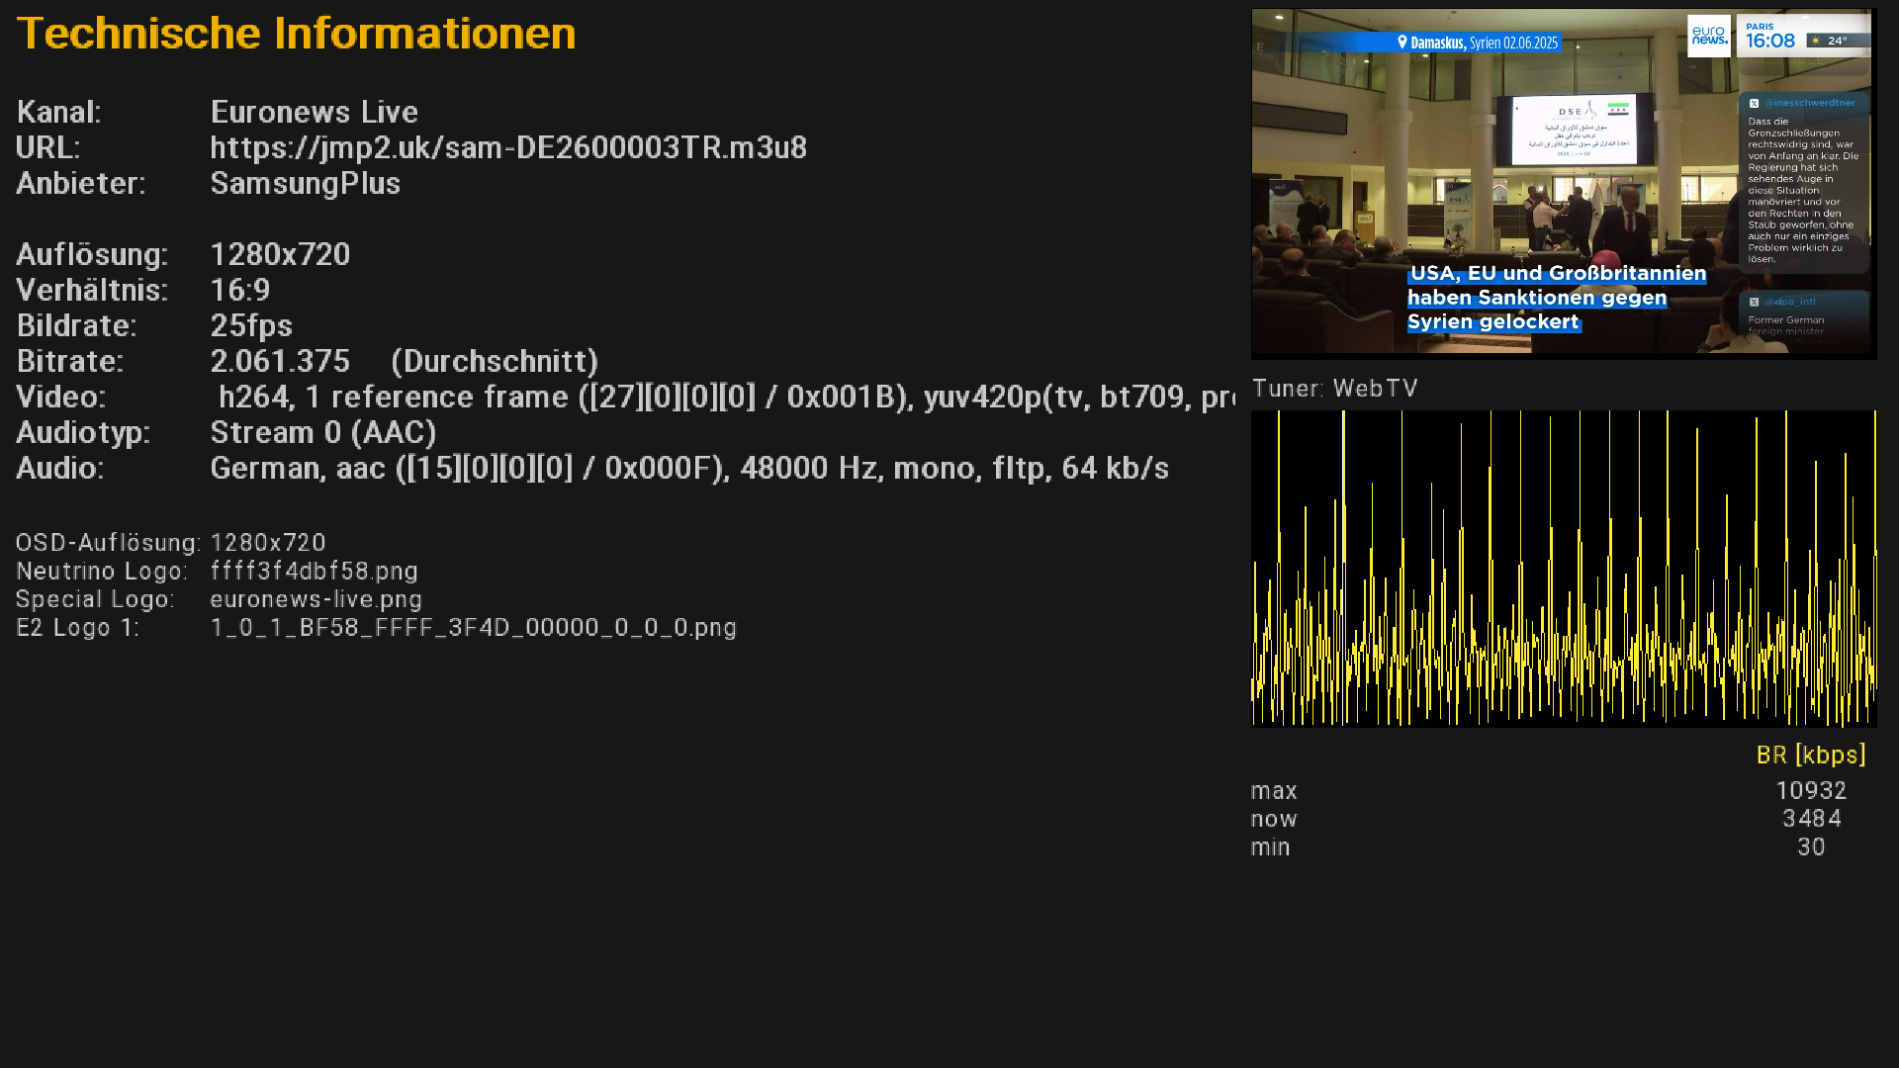Click the Tuner: WebTV label
Screen dimensions: 1899x1068
tap(1334, 389)
